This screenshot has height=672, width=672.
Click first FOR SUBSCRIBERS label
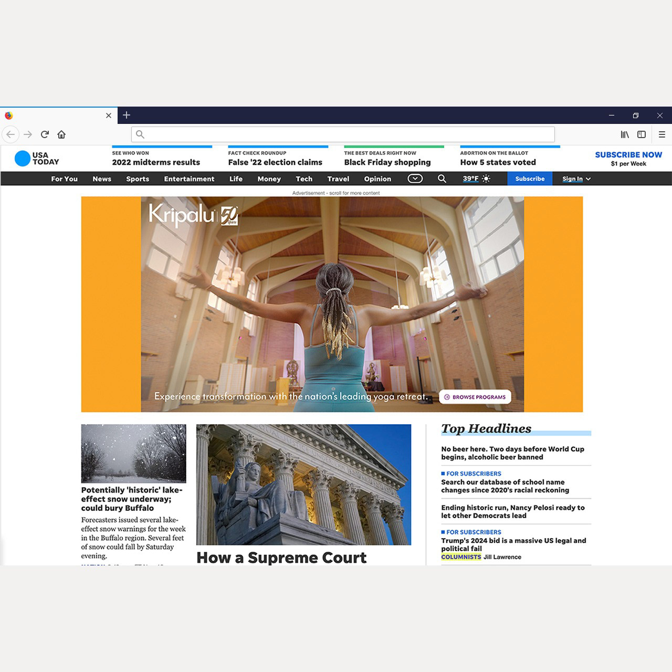[x=474, y=474]
